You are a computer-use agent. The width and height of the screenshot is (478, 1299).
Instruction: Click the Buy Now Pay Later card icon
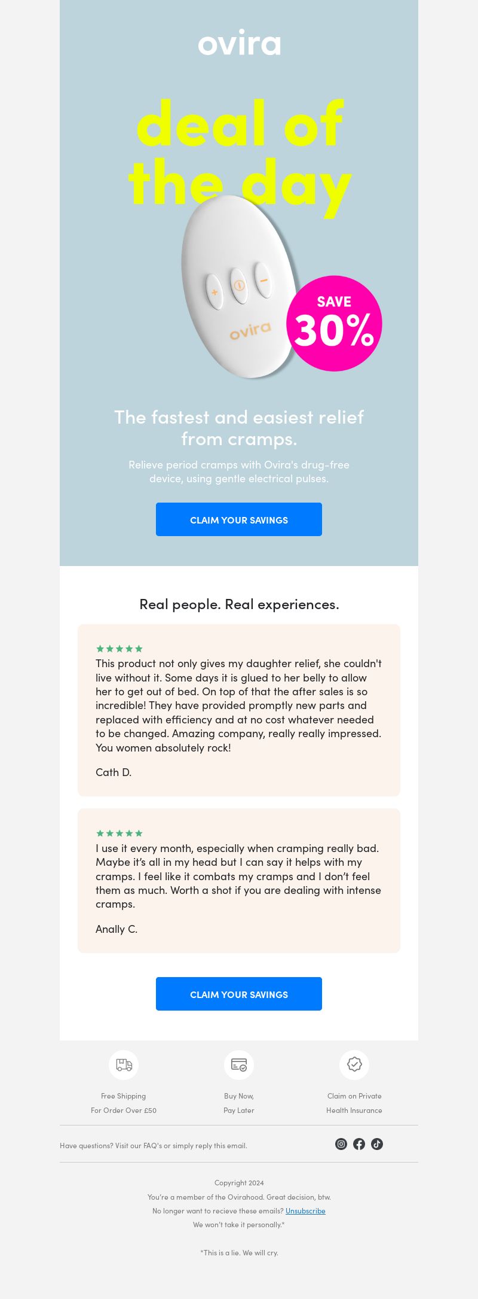(239, 1065)
